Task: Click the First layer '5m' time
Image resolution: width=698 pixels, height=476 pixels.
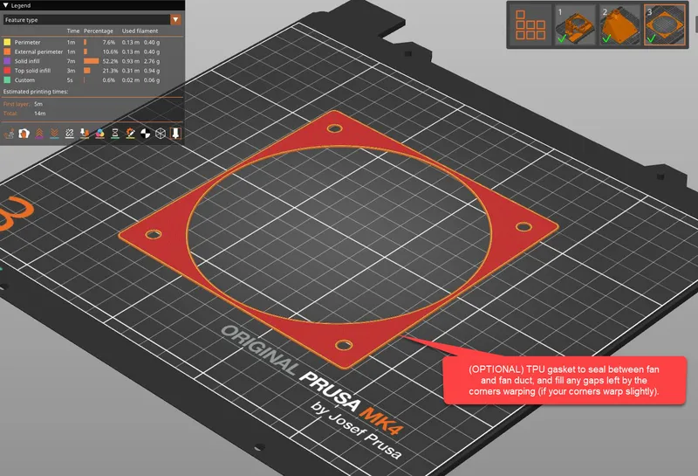Action: pyautogui.click(x=38, y=104)
